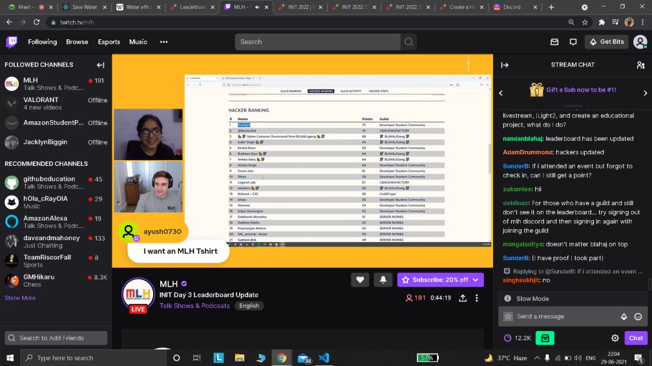Click the nandanblahaj username in chat
The width and height of the screenshot is (652, 366).
(x=523, y=139)
